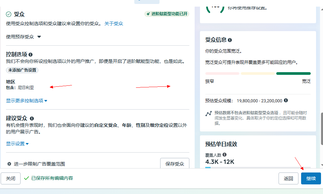Click the vertical scrollbar thumb on right
Image resolution: width=323 pixels, height=194 pixels.
321,128
